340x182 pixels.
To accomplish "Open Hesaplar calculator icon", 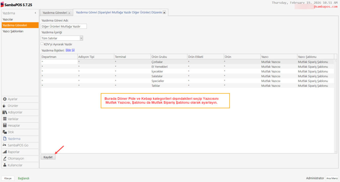I will point(5,125).
